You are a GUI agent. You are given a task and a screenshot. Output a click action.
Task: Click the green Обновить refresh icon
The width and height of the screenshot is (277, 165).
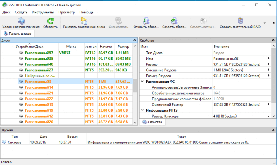[50, 21]
